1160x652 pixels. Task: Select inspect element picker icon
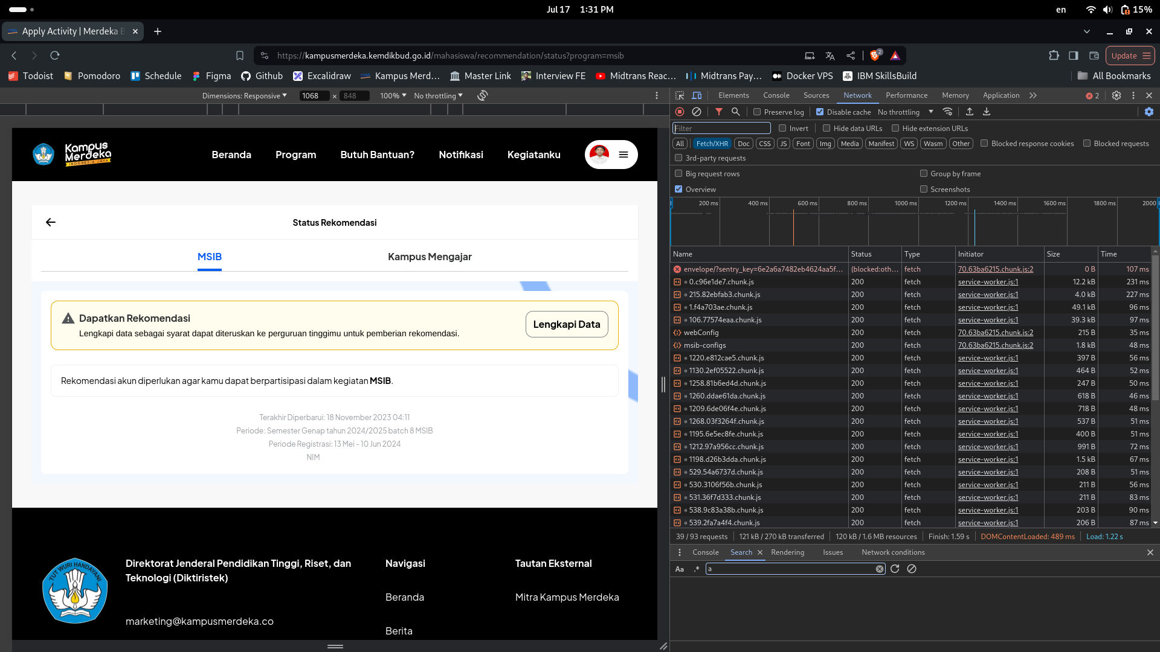pyautogui.click(x=680, y=95)
